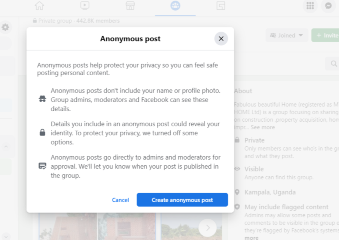Click the 'About' heading
Image resolution: width=339 pixels, height=240 pixels.
243,91
